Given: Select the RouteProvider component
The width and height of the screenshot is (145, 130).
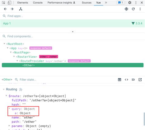Looking at the screenshot, I should 43,61.
